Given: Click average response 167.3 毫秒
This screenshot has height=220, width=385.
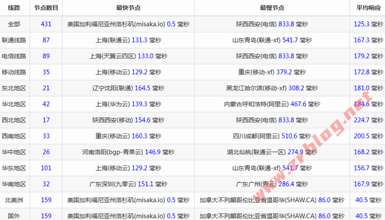Looking at the screenshot, I should (368, 40).
